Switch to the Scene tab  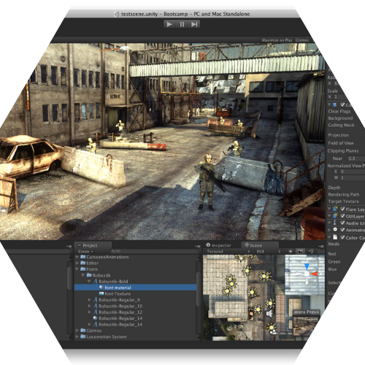[259, 245]
